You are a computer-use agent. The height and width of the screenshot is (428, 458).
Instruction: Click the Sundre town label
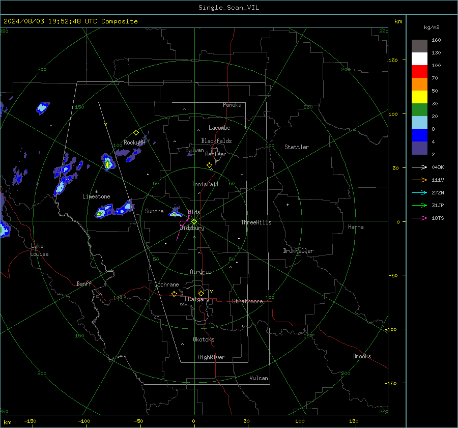click(x=154, y=211)
